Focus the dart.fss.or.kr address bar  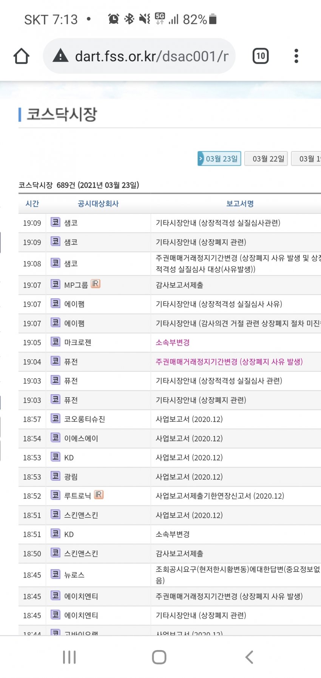coord(139,56)
